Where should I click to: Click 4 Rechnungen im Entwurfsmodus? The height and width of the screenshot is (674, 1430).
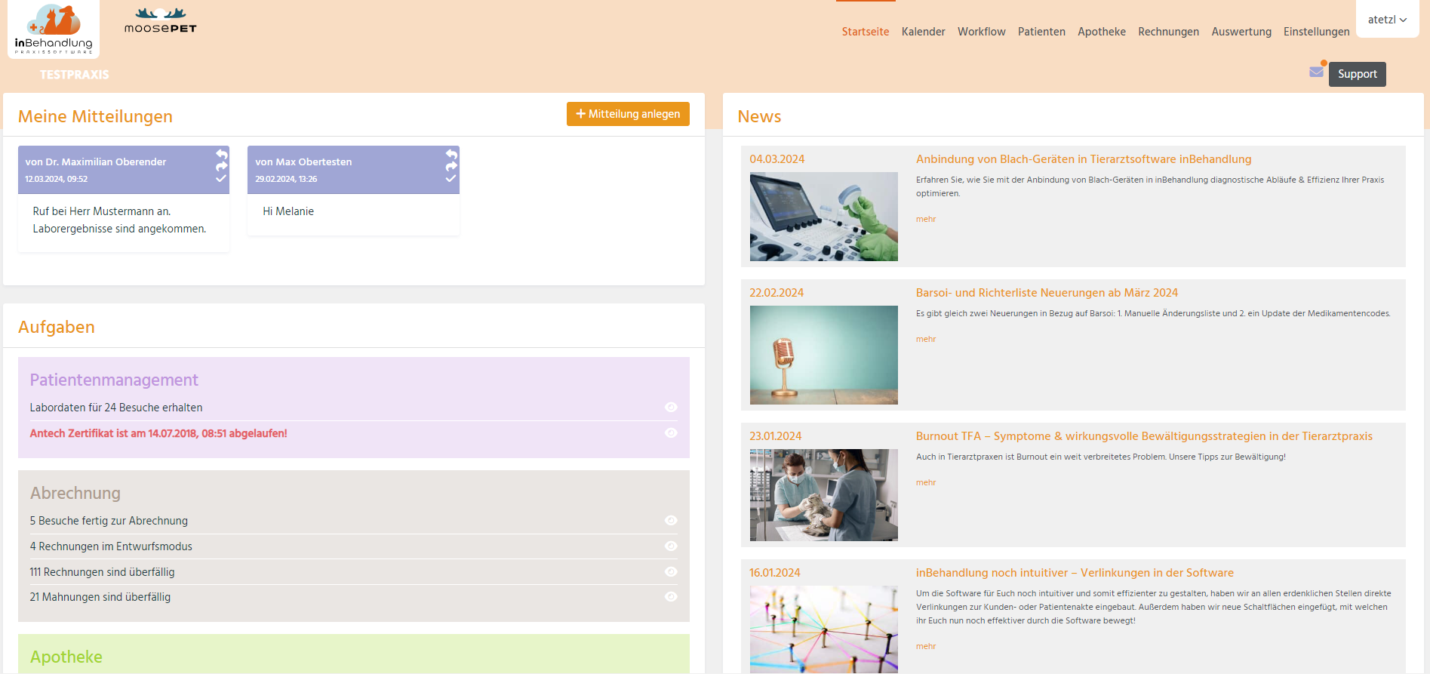[111, 546]
